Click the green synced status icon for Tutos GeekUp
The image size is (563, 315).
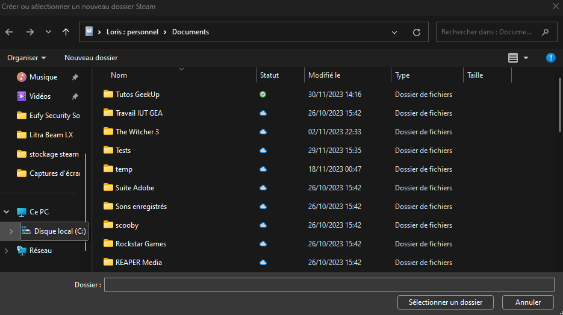click(263, 95)
